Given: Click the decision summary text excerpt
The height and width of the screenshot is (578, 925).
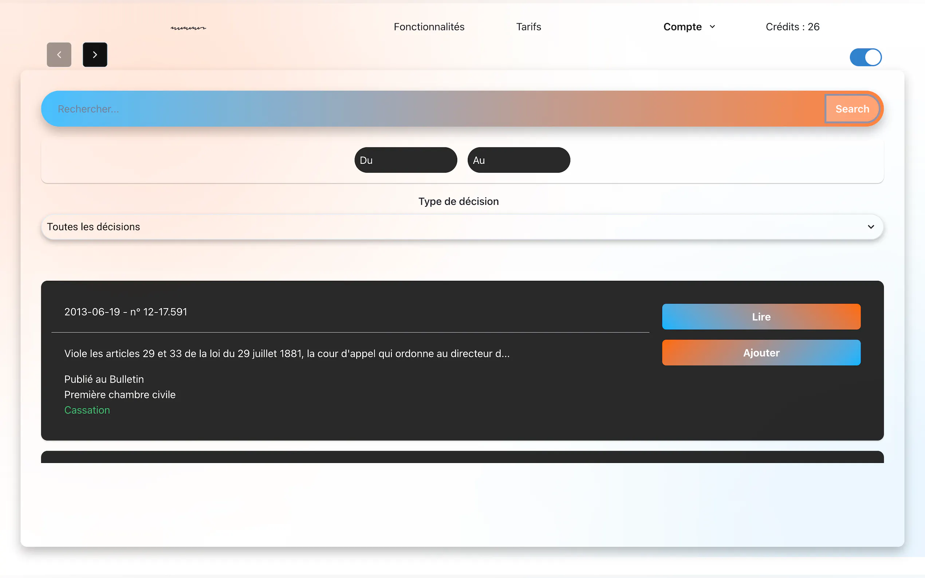Looking at the screenshot, I should click(x=287, y=353).
